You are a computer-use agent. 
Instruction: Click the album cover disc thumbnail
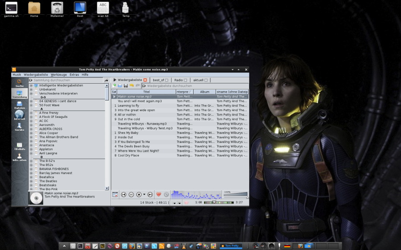pyautogui.click(x=36, y=198)
